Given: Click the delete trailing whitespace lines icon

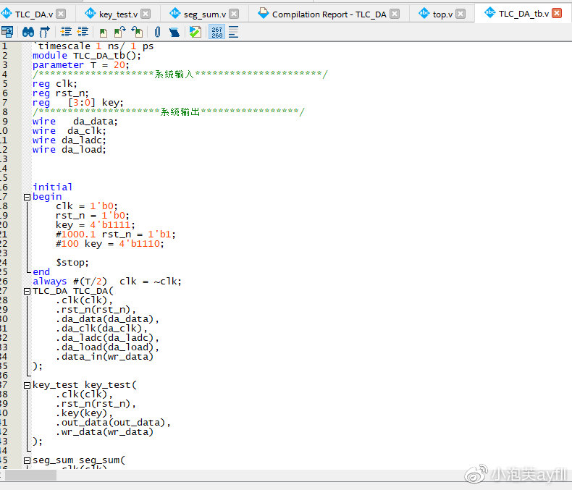Looking at the screenshot, I should (x=233, y=32).
